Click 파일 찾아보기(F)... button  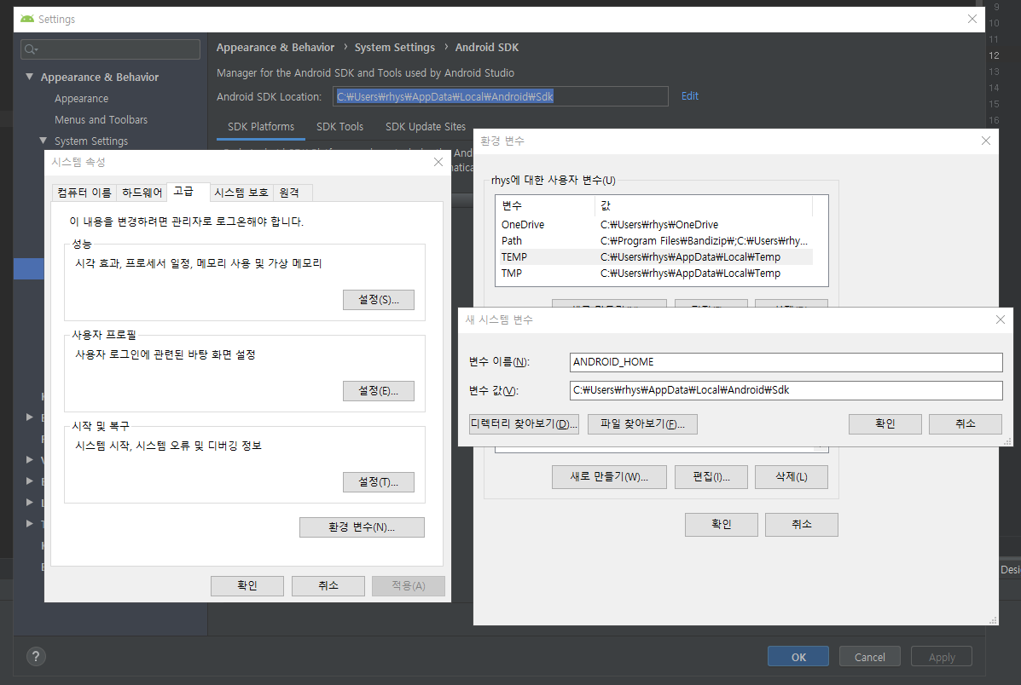point(642,424)
